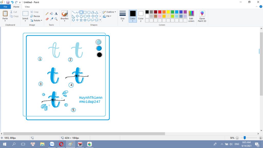Select the Fill with color bucket tool
The image size is (263, 148).
[x=51, y=14]
